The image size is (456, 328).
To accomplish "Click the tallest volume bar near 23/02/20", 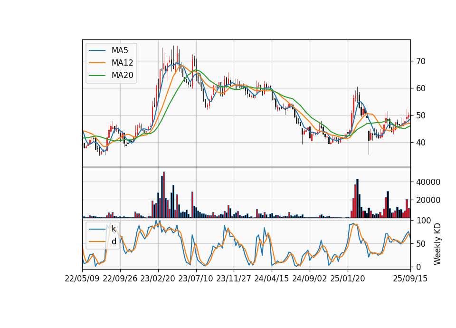I will (x=164, y=195).
